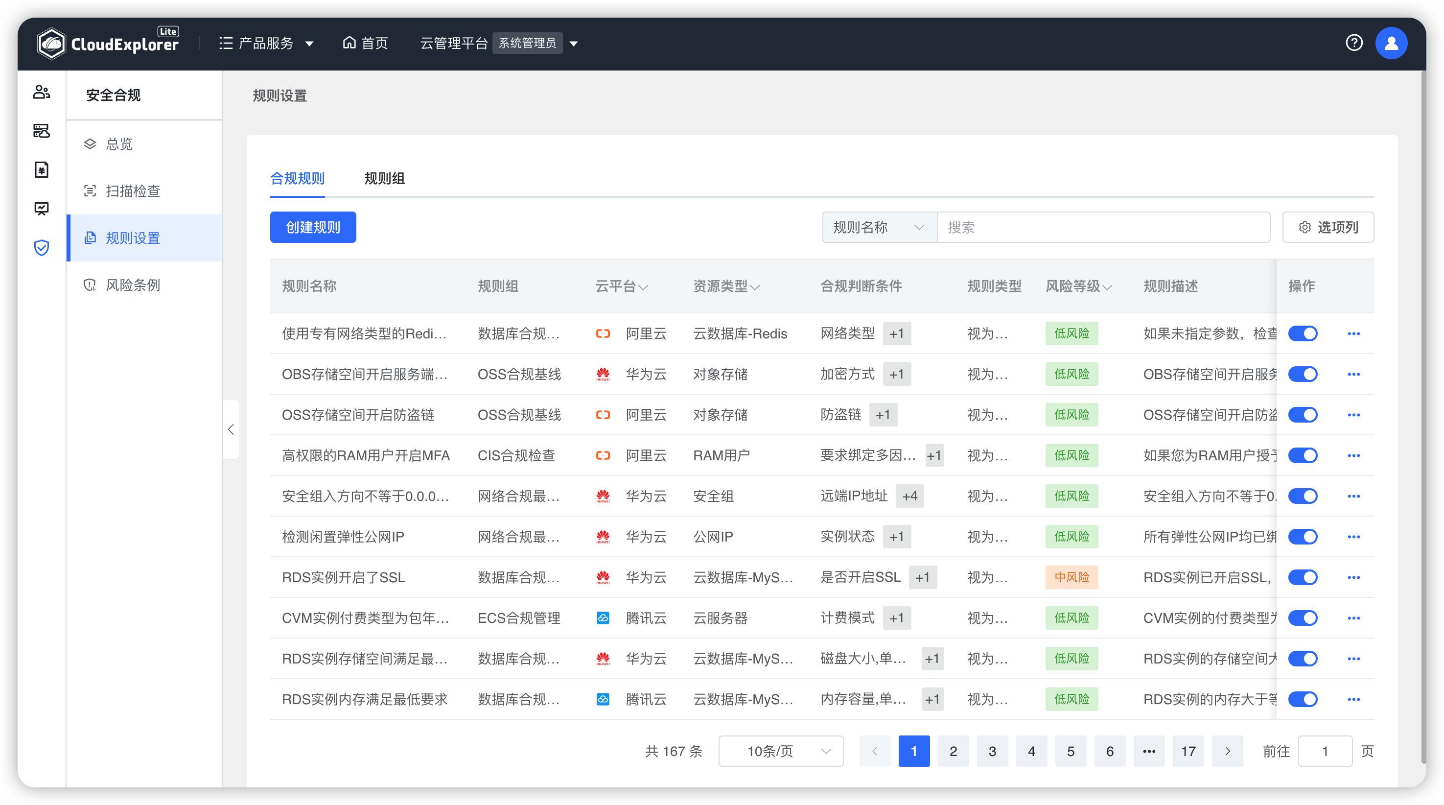This screenshot has height=805, width=1444.
Task: Toggle the 检测闲置弹性公网IP rule switch
Action: point(1302,537)
